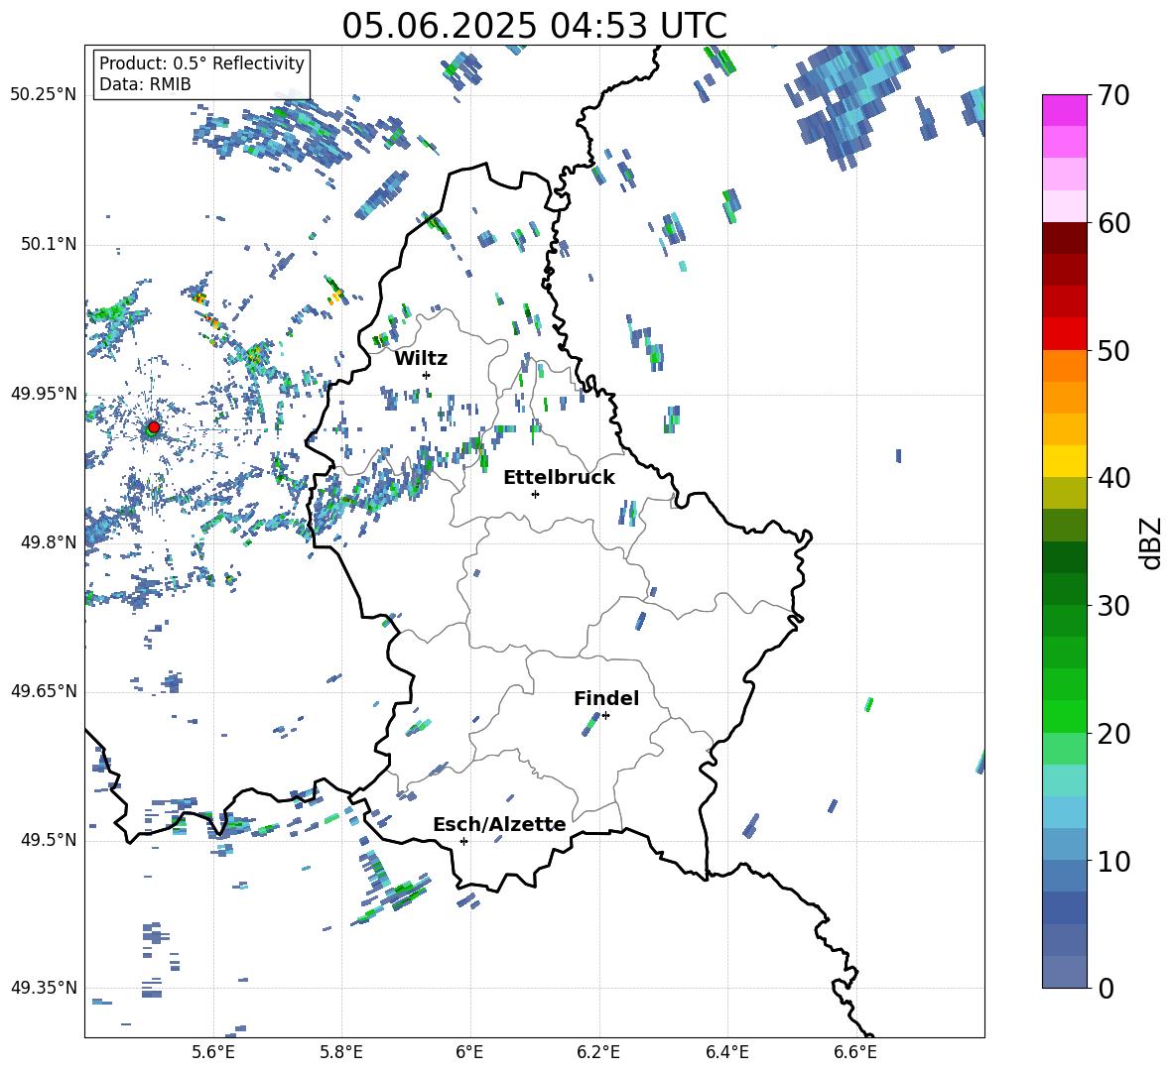Click the 6°E longitude label
The width and height of the screenshot is (1175, 1072).
click(469, 1052)
